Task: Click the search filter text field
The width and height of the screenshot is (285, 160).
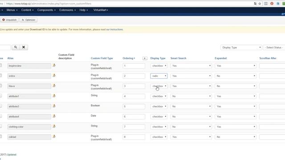Action: [5, 48]
